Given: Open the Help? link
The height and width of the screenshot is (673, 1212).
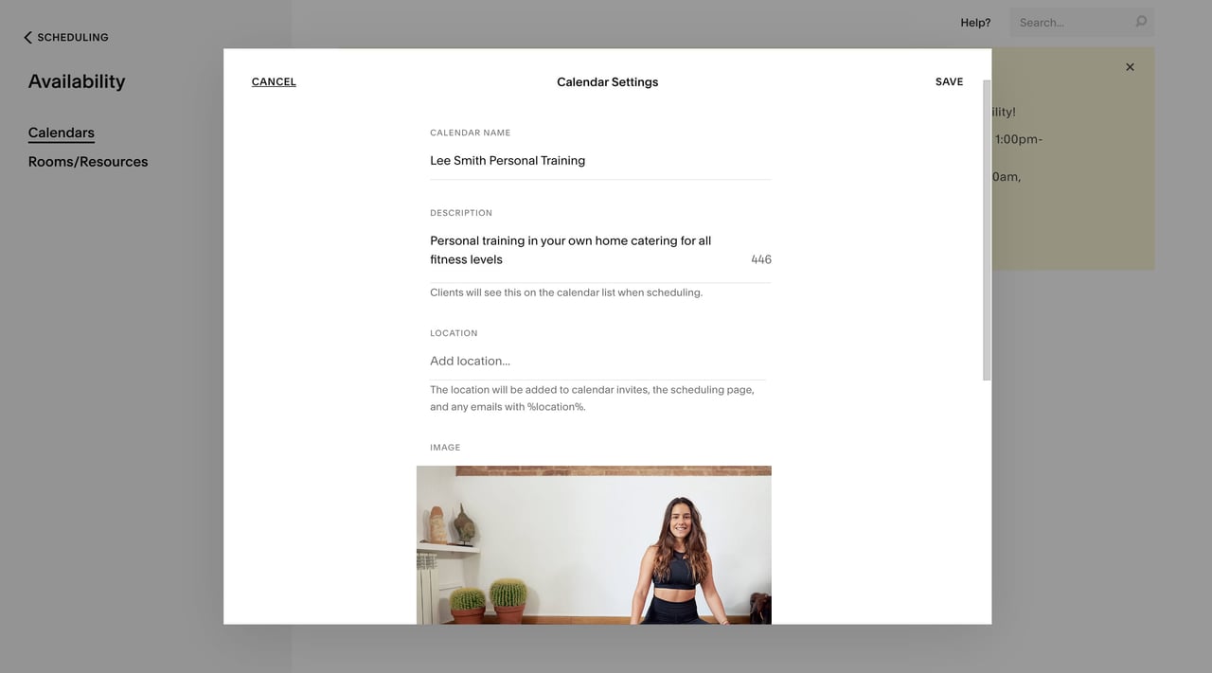Looking at the screenshot, I should click(x=974, y=21).
